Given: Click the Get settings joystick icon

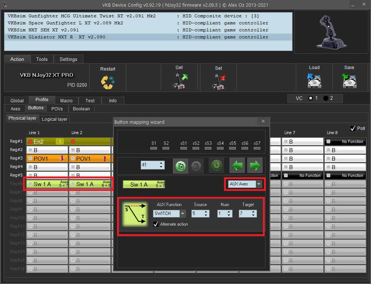Looking at the screenshot, I should pyautogui.click(x=179, y=81).
